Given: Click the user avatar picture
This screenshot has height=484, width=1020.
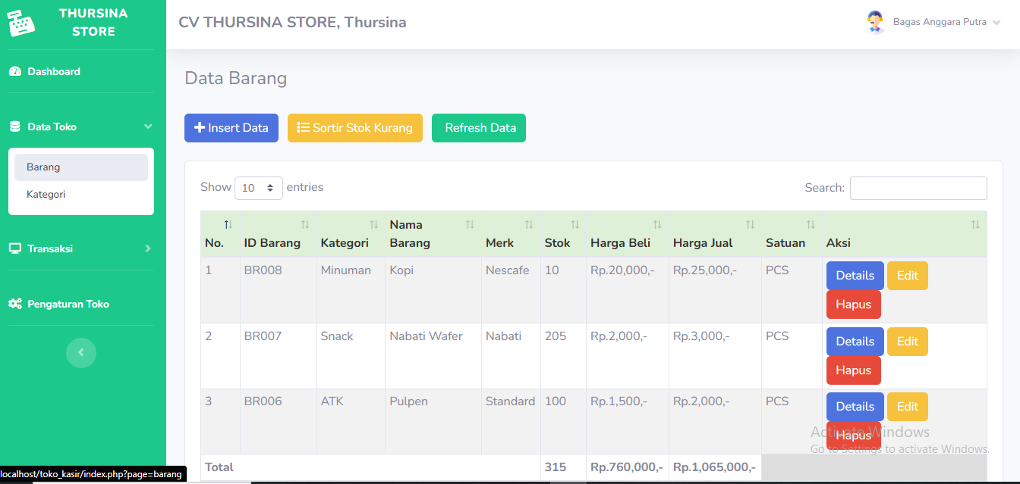Looking at the screenshot, I should (875, 22).
